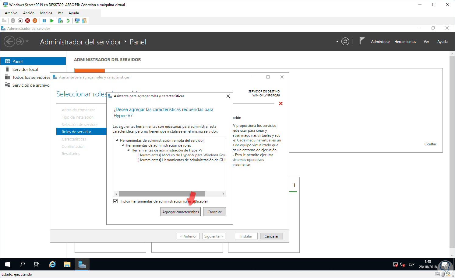Click the forward navigation arrow in Server Manager
The image size is (455, 278).
coord(20,41)
